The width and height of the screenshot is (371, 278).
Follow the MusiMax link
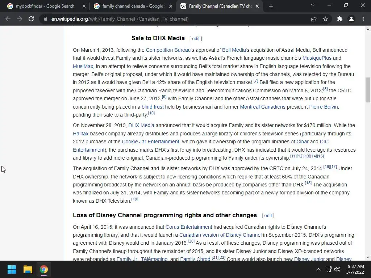tap(83, 66)
